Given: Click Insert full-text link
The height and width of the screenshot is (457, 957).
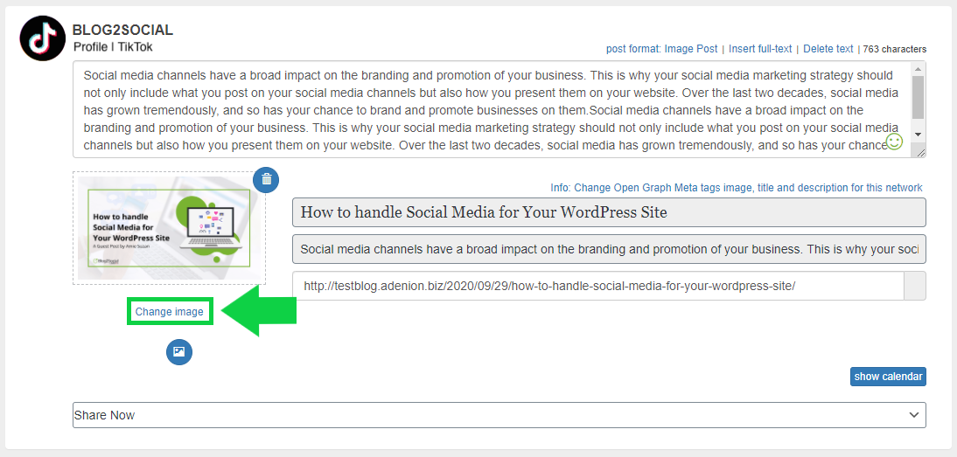Looking at the screenshot, I should pos(760,49).
